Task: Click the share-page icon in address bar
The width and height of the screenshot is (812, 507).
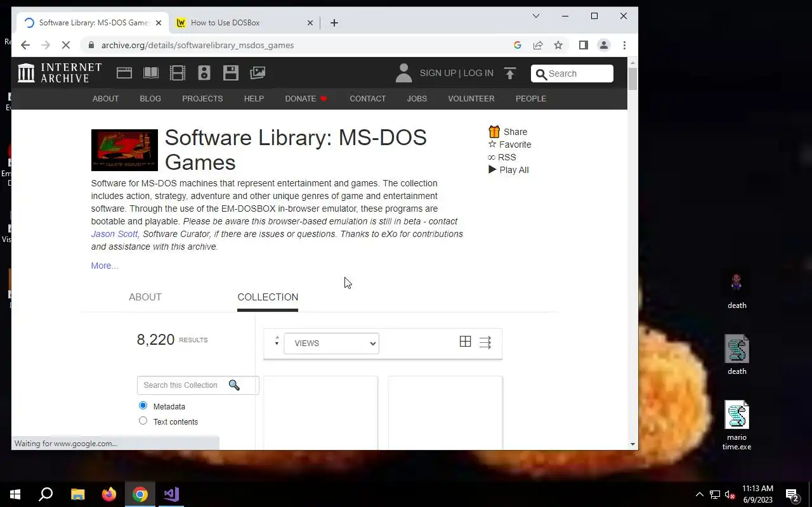Action: click(538, 45)
